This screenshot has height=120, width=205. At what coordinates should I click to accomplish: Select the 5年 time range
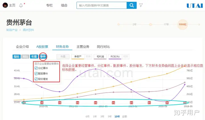click(110, 117)
